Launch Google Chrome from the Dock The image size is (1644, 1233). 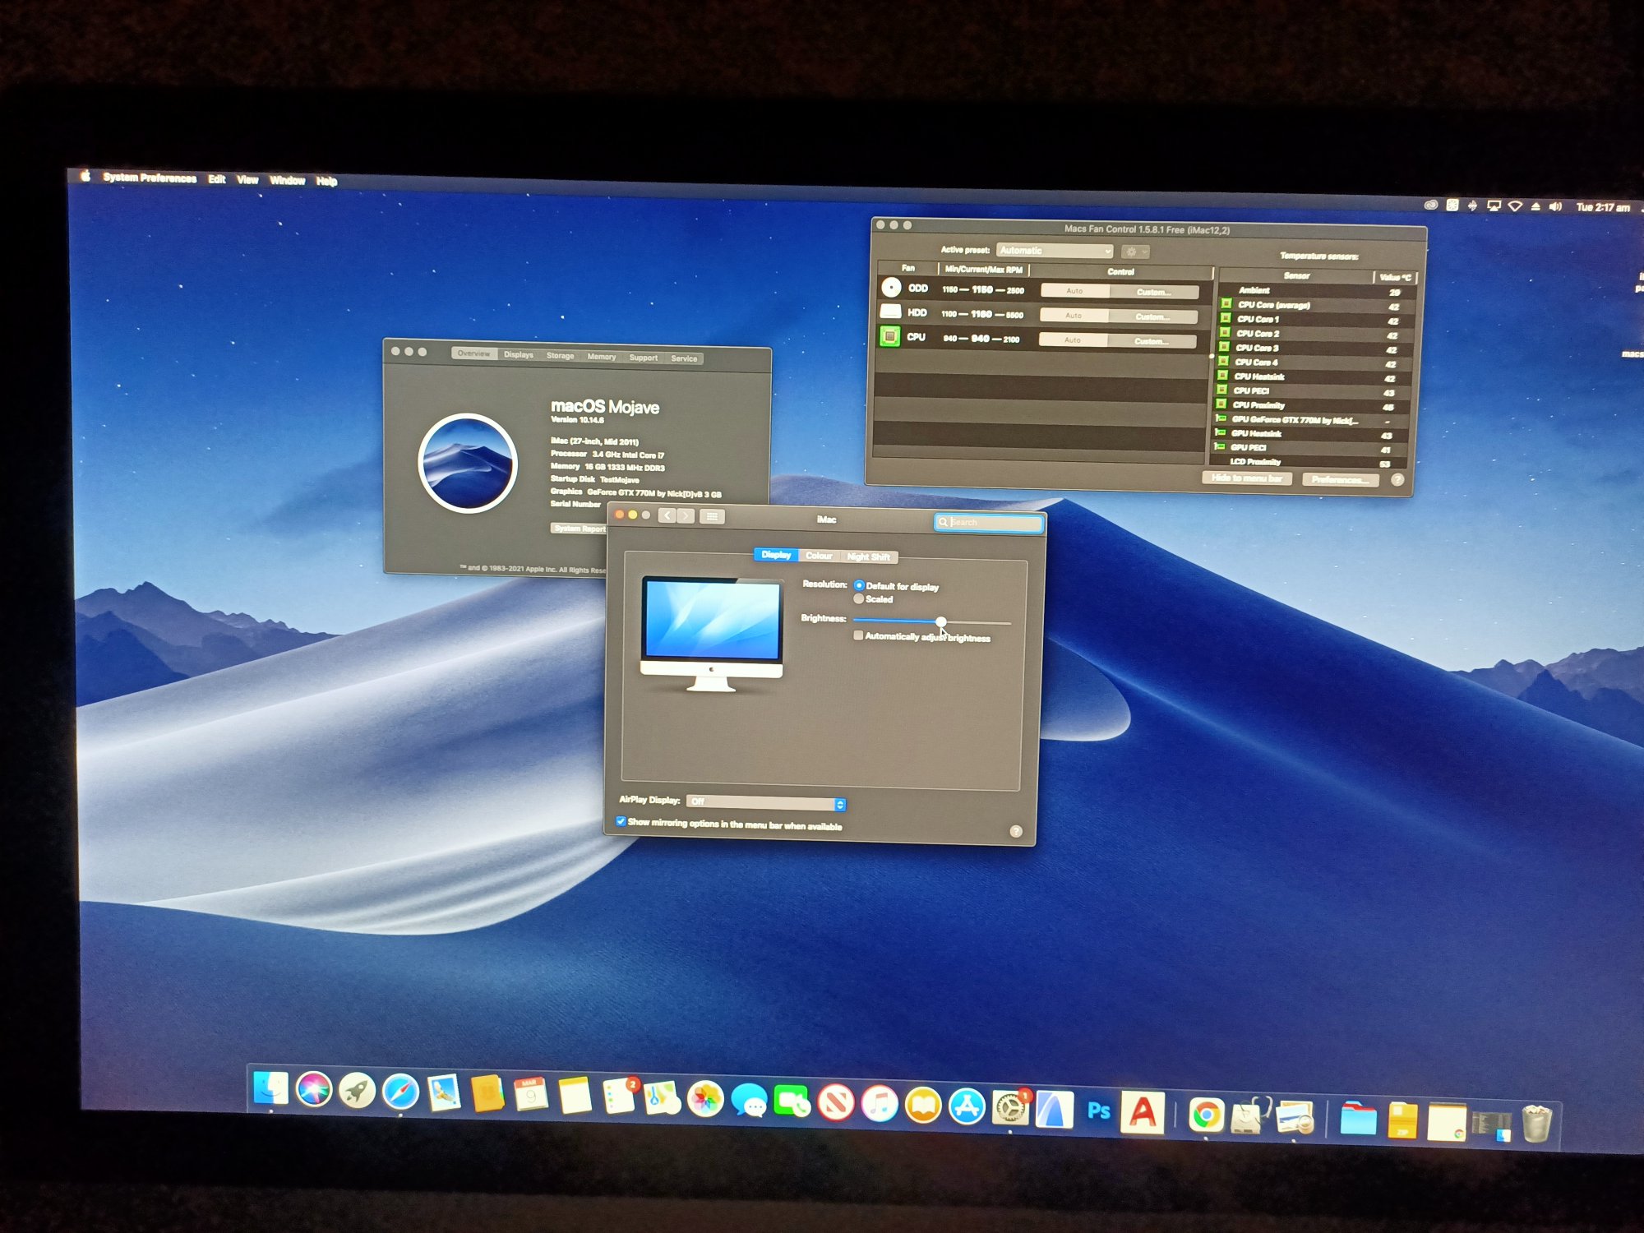coord(1206,1115)
